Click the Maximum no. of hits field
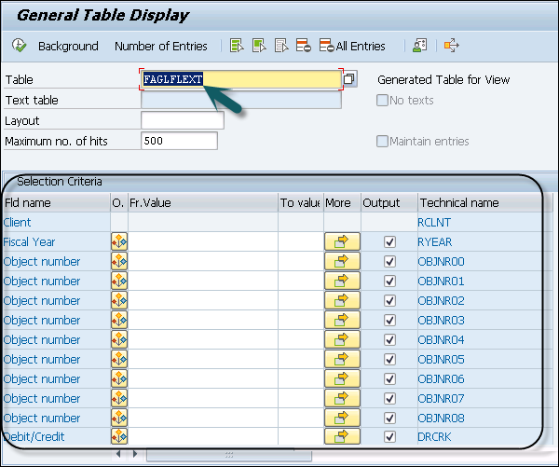The width and height of the screenshot is (559, 467). click(178, 141)
